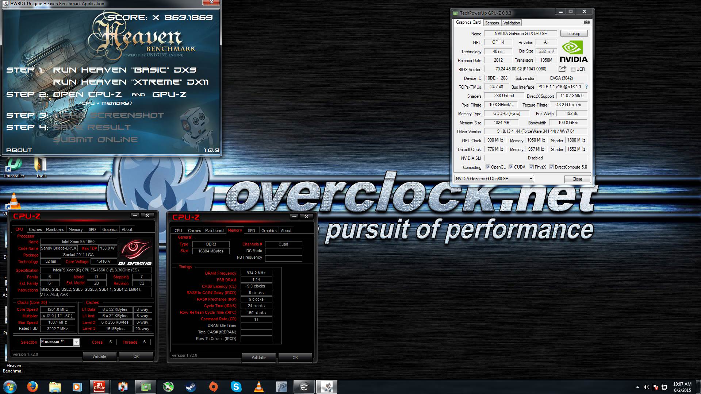
Task: Open Origin from the taskbar
Action: coord(214,387)
